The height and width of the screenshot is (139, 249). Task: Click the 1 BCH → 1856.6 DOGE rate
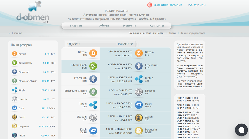click(119, 129)
